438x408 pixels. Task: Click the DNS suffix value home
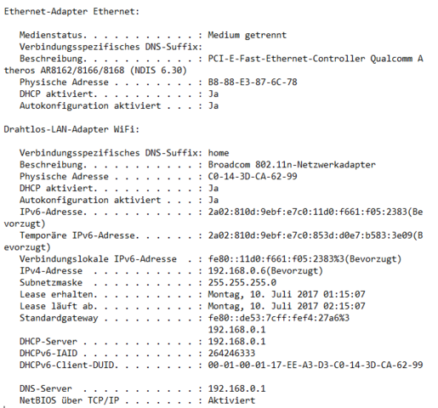[219, 153]
